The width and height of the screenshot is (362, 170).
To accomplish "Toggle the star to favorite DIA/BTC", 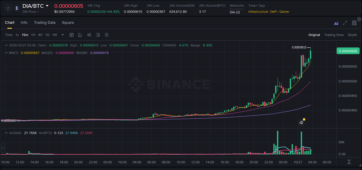I will pos(8,8).
